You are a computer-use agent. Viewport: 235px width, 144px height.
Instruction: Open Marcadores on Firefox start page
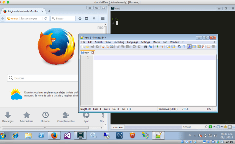point(27,117)
